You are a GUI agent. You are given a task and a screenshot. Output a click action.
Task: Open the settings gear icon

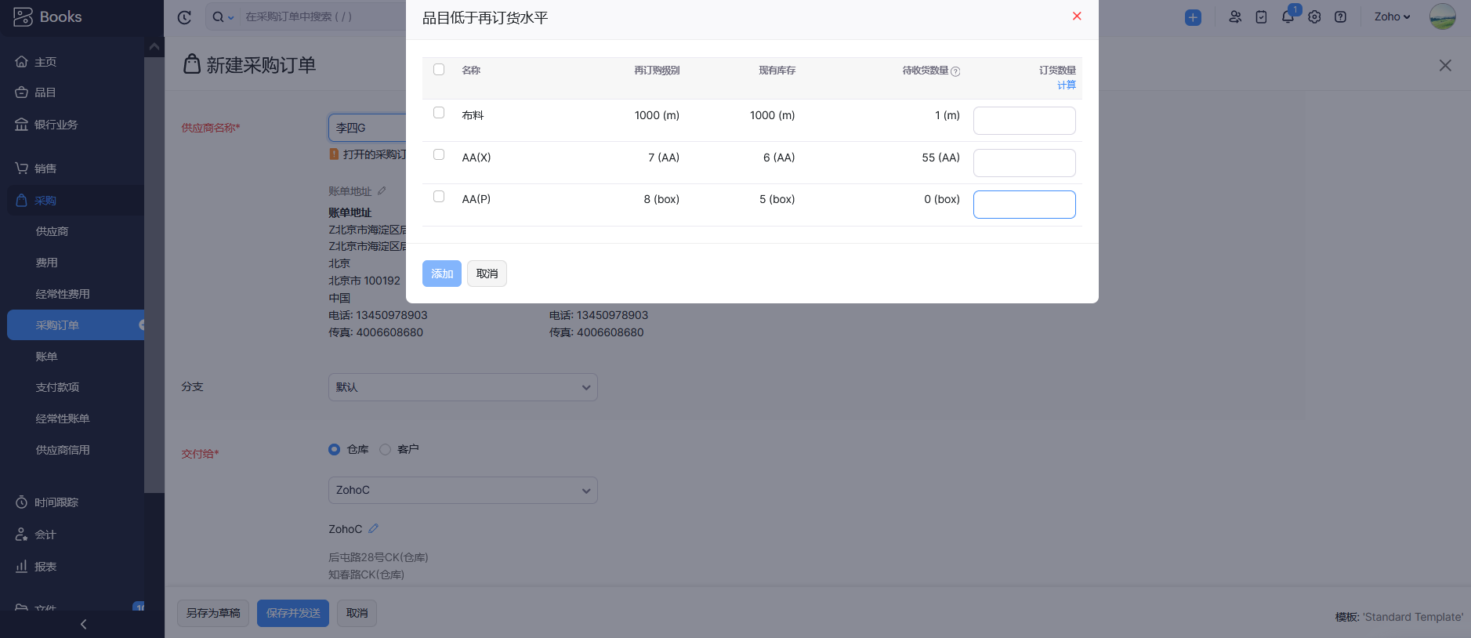click(x=1314, y=16)
